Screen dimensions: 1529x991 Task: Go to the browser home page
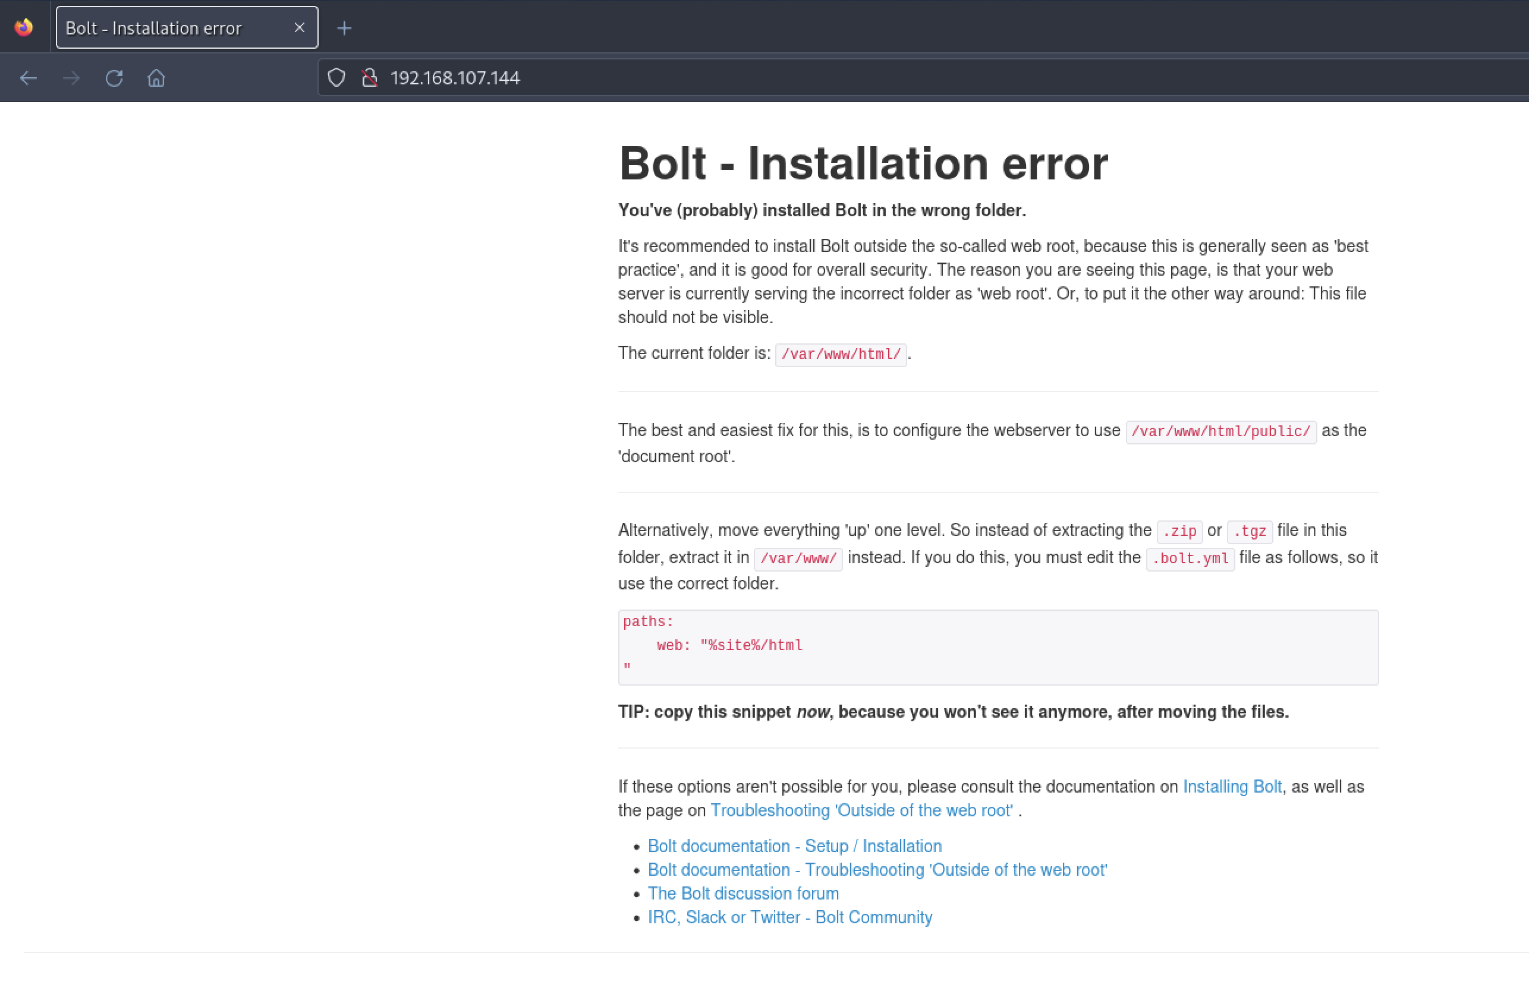click(156, 78)
